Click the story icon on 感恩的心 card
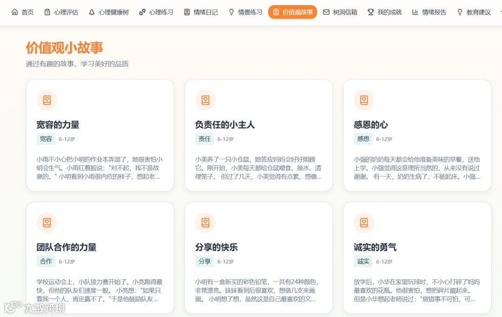 [x=364, y=100]
